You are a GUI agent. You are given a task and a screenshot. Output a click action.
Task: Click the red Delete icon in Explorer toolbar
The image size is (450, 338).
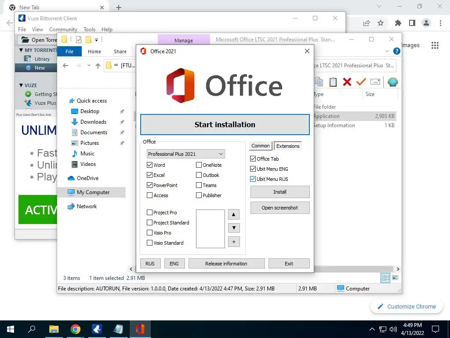click(347, 82)
